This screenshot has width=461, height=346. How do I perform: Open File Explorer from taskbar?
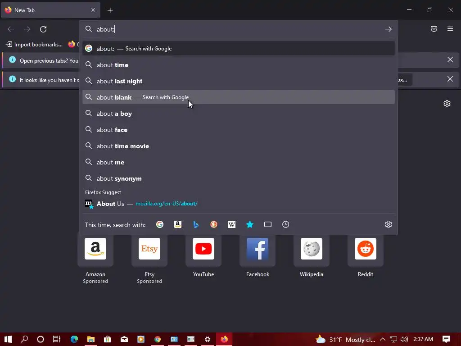(91, 339)
